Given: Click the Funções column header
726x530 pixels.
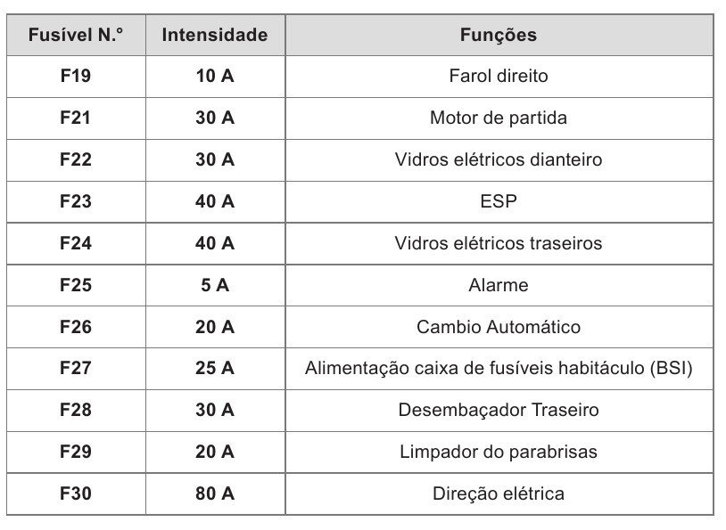Looking at the screenshot, I should coord(499,35).
